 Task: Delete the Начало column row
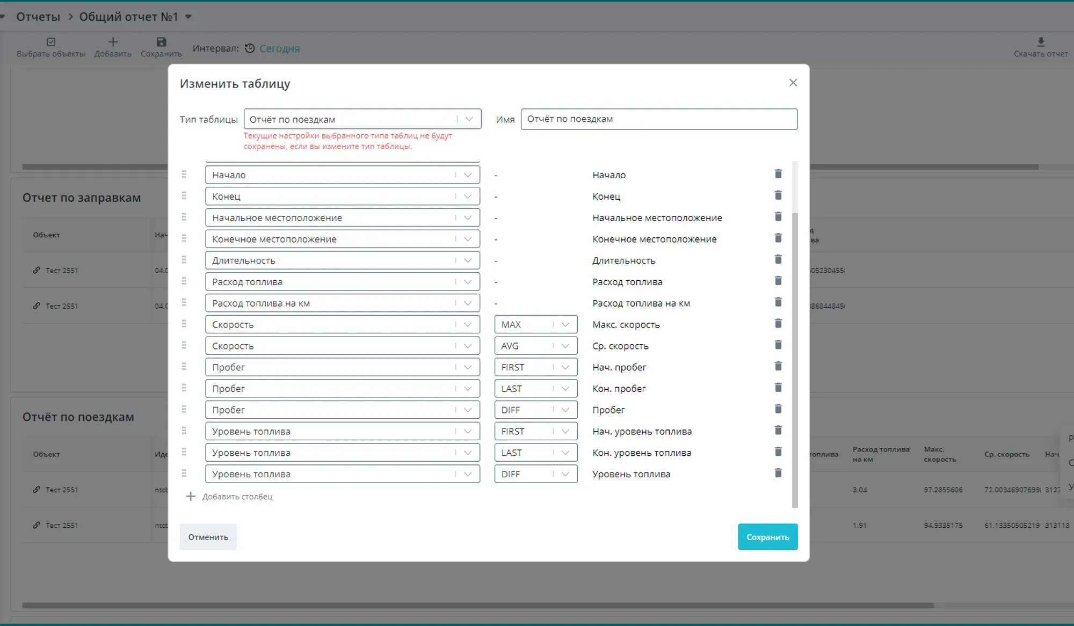(778, 174)
